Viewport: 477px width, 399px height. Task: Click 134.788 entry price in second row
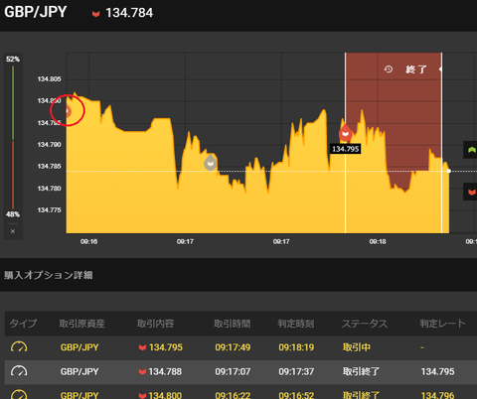click(x=165, y=371)
